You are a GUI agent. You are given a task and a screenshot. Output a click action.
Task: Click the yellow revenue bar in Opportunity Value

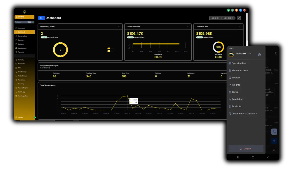pyautogui.click(x=156, y=44)
